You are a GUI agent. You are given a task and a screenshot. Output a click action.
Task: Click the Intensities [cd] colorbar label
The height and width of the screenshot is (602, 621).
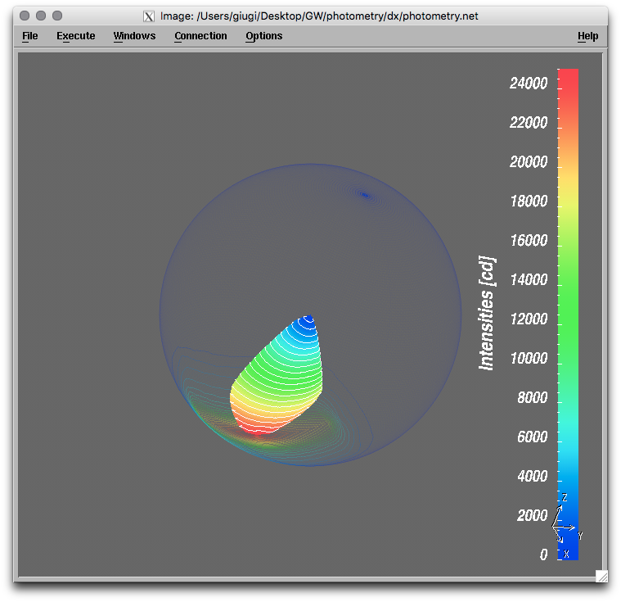click(487, 313)
